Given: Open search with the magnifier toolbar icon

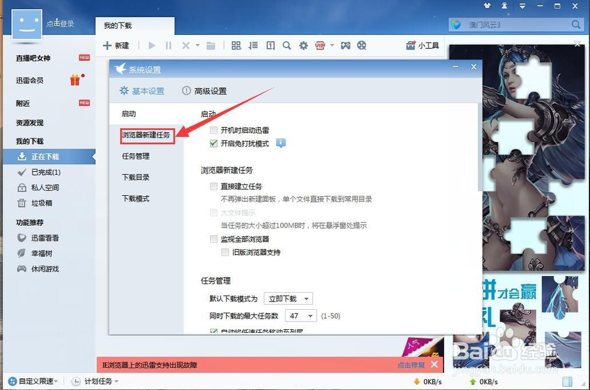Looking at the screenshot, I should point(287,45).
